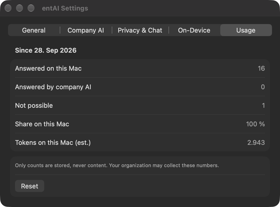Click the 'Share on this Mac' label
Image resolution: width=280 pixels, height=207 pixels.
click(42, 124)
